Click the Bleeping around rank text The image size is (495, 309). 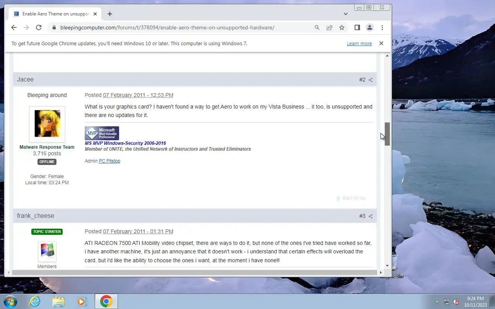[47, 95]
